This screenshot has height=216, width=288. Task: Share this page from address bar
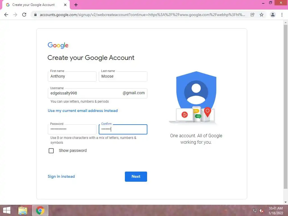pyautogui.click(x=253, y=15)
